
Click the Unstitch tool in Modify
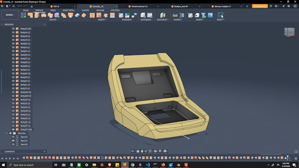99,15
